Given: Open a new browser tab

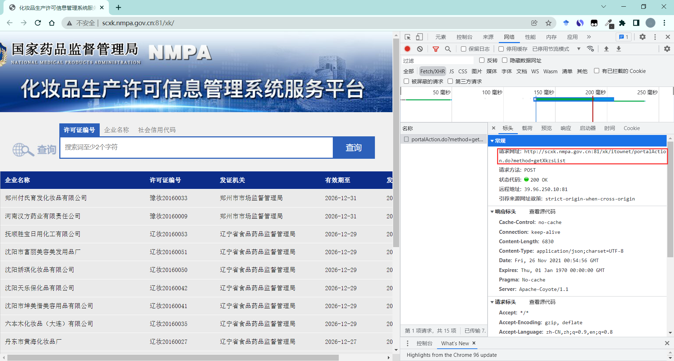Looking at the screenshot, I should click(119, 7).
